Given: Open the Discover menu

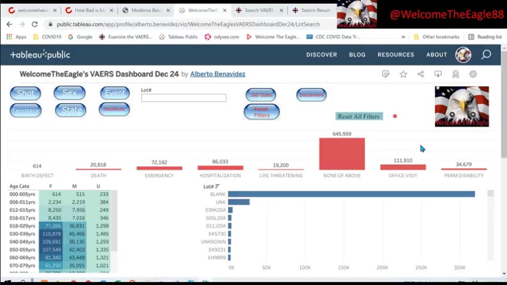Looking at the screenshot, I should (x=321, y=54).
